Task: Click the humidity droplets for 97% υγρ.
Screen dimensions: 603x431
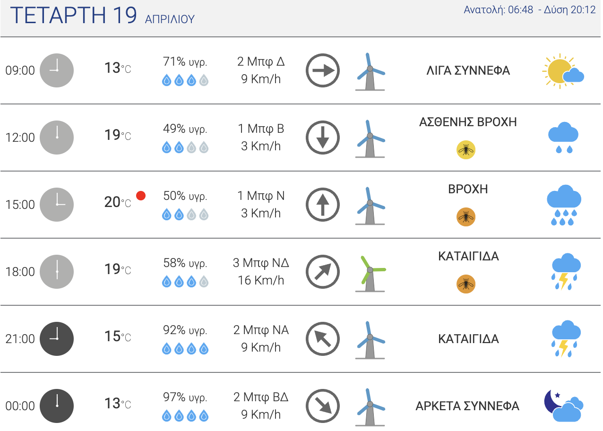Action: [185, 416]
